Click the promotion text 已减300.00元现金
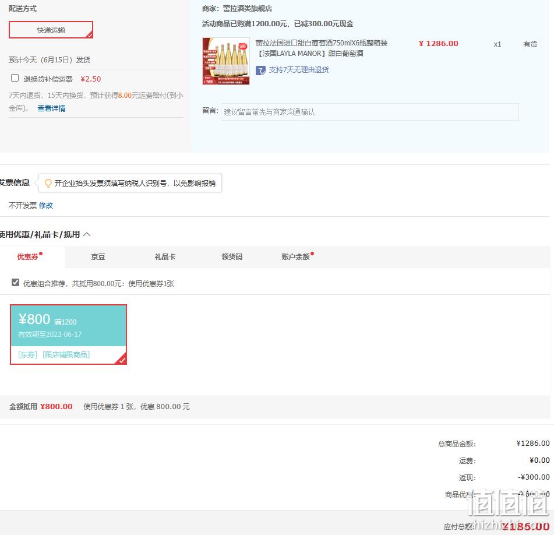 [324, 24]
